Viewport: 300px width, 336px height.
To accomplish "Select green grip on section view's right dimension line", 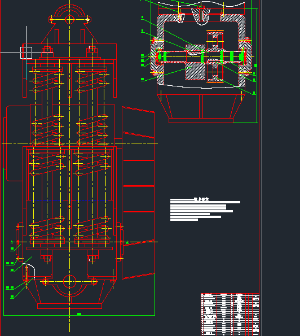I will coord(255,66).
